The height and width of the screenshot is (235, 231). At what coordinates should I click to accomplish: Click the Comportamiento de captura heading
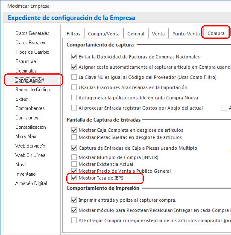click(x=100, y=45)
